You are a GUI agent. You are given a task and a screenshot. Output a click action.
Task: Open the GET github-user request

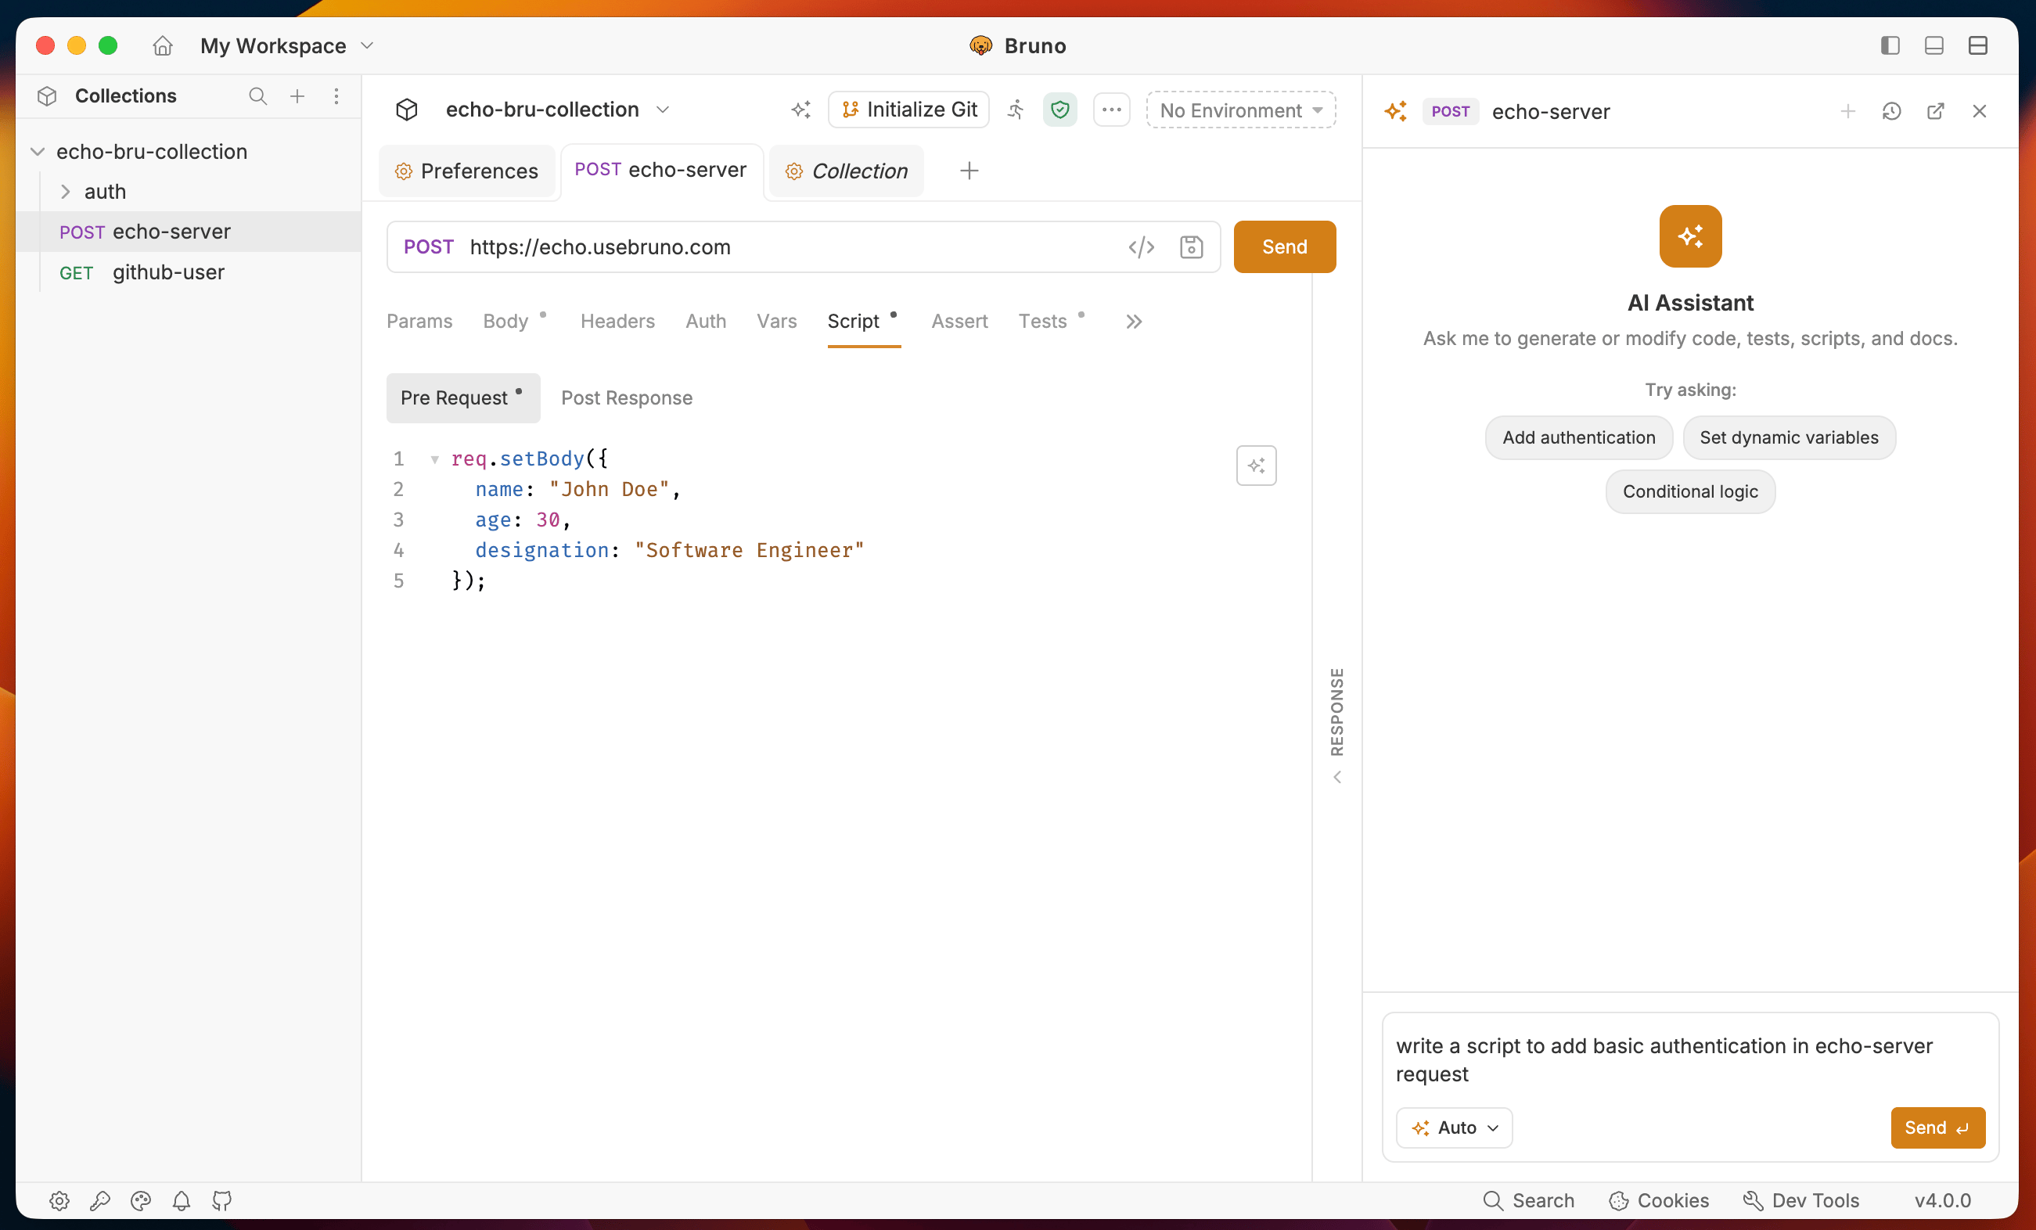pos(189,272)
